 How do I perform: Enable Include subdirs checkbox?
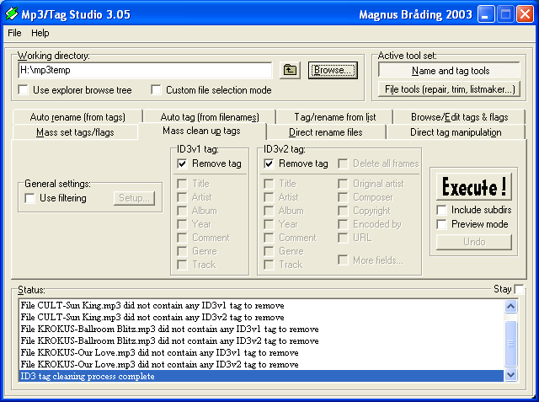[441, 210]
